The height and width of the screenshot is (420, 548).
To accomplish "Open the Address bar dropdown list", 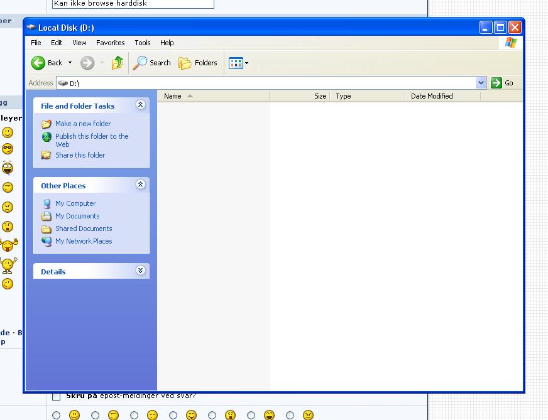I will pyautogui.click(x=481, y=83).
